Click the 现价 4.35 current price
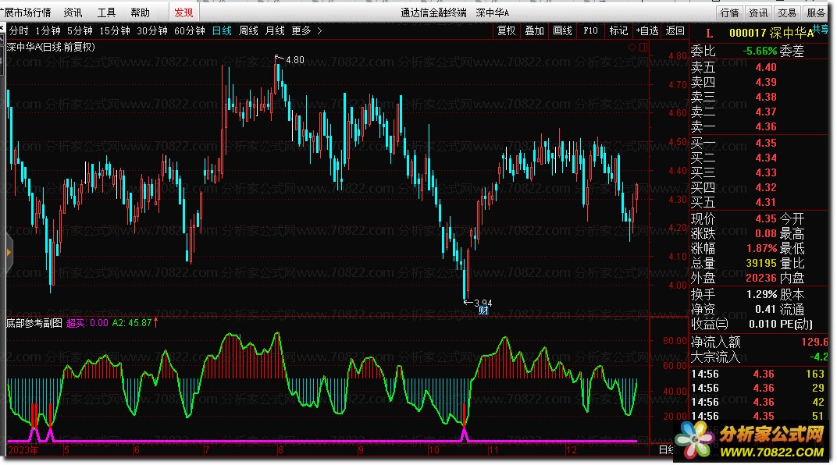This screenshot has height=465, width=837. pyautogui.click(x=766, y=219)
